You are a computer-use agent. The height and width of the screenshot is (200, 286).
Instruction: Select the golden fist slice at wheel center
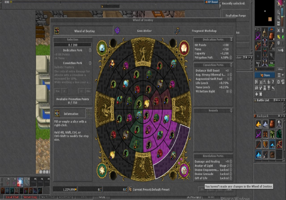click(147, 103)
